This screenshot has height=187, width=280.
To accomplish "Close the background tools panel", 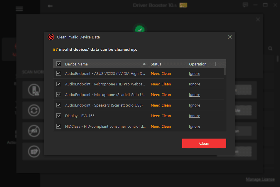I will click(x=258, y=19).
